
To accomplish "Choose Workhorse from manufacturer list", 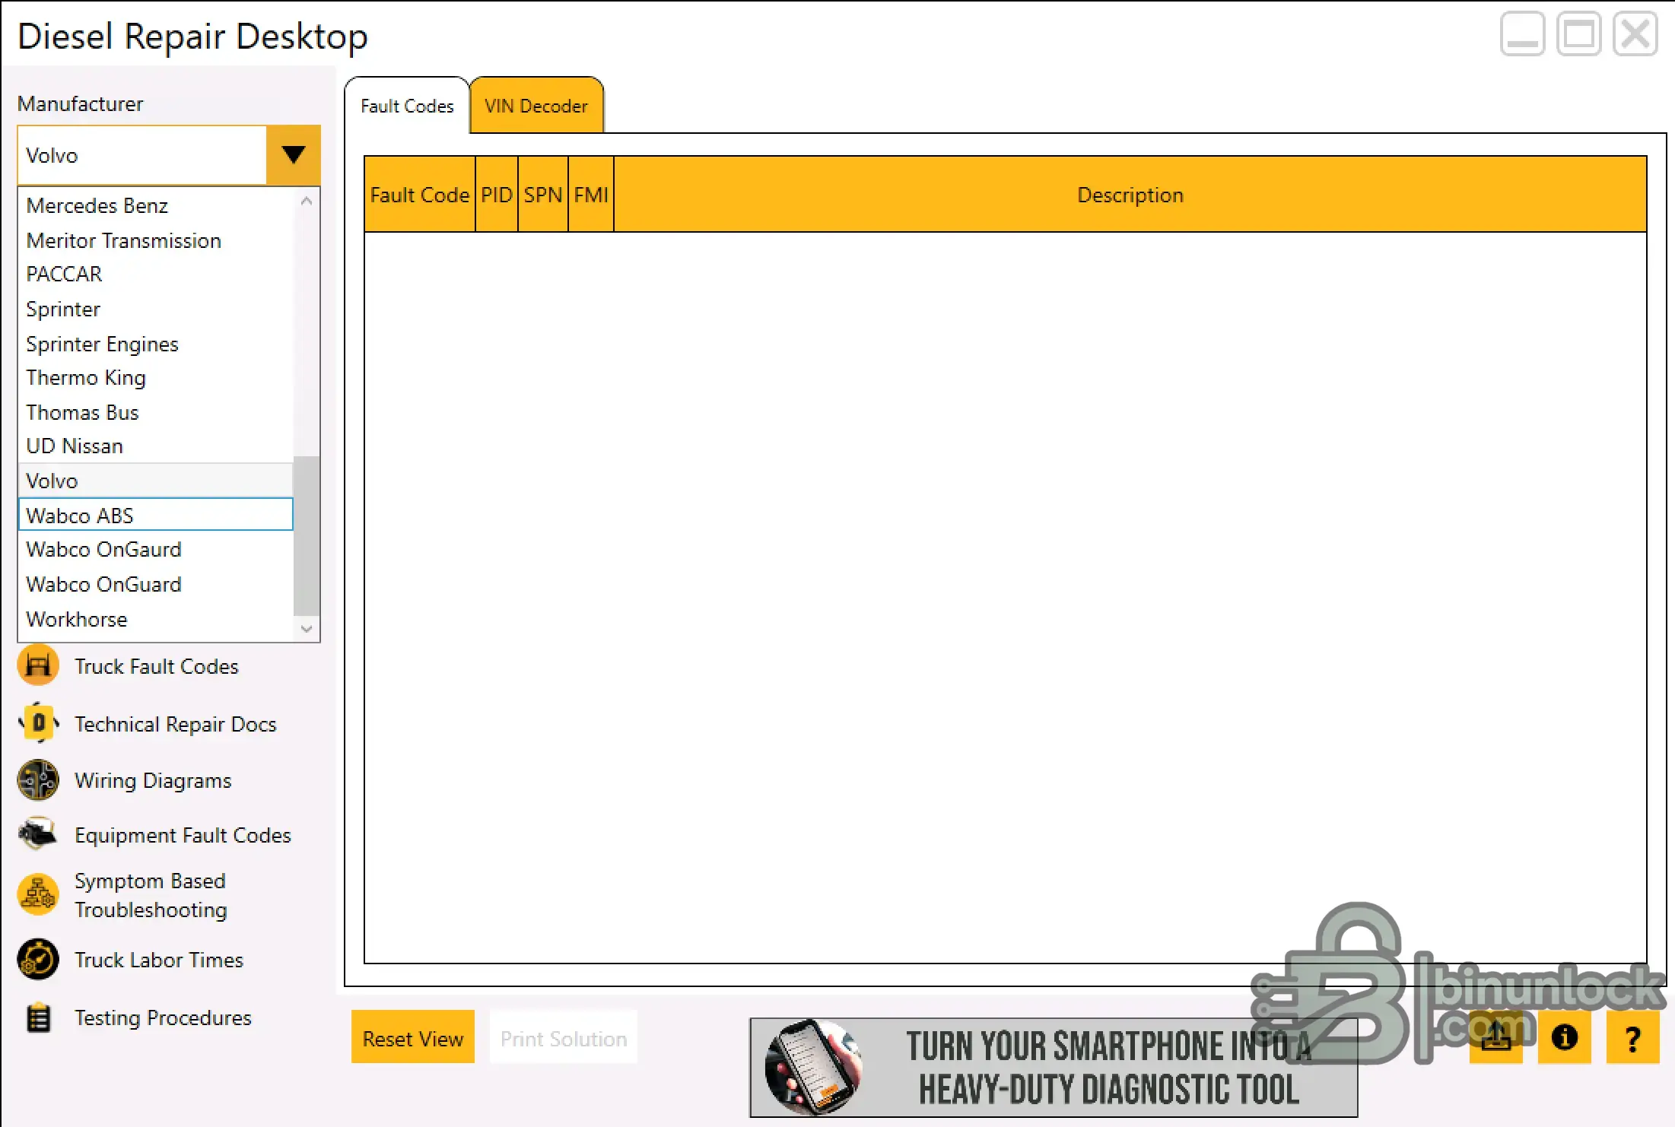I will 155,619.
